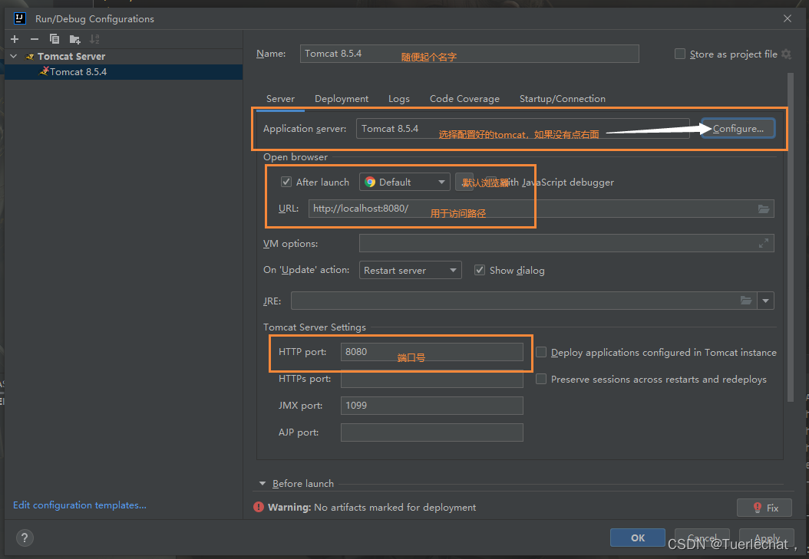
Task: Add a new configuration with plus icon
Action: [15, 39]
